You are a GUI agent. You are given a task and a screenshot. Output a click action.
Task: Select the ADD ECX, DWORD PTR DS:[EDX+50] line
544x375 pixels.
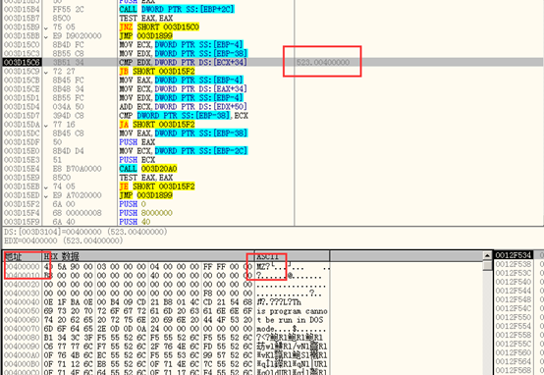click(184, 107)
